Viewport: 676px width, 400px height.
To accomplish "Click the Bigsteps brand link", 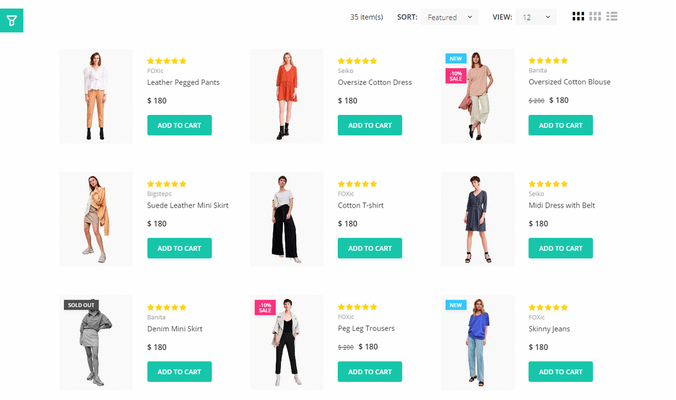I will point(159,194).
